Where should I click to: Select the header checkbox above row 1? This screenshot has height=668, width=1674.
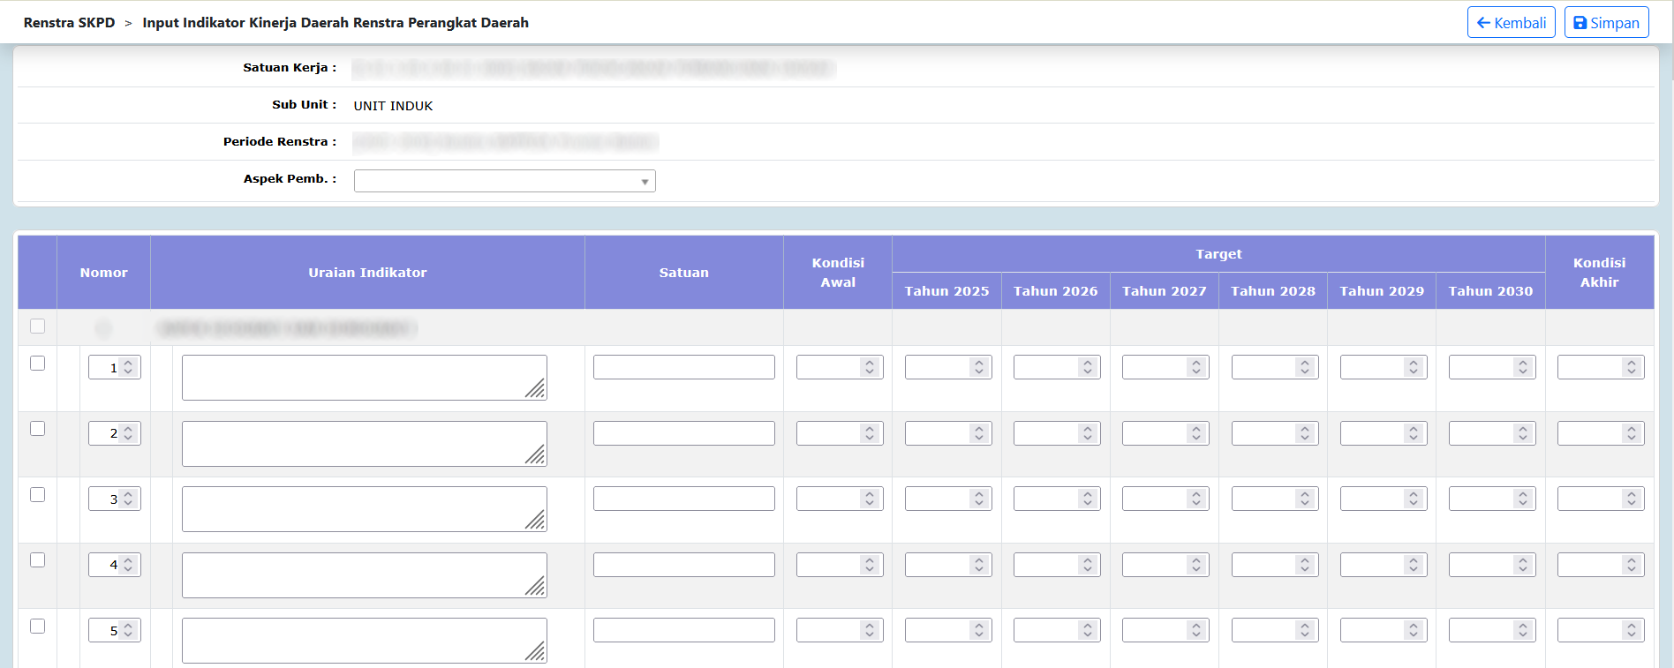(x=37, y=326)
